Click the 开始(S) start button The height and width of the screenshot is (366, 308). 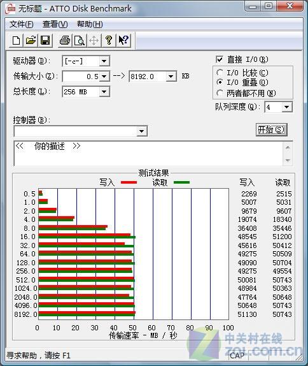coord(272,130)
